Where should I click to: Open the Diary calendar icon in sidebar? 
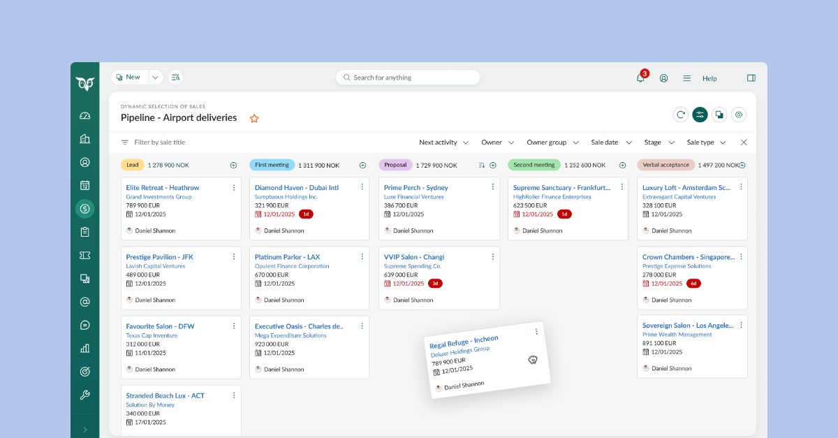click(85, 185)
